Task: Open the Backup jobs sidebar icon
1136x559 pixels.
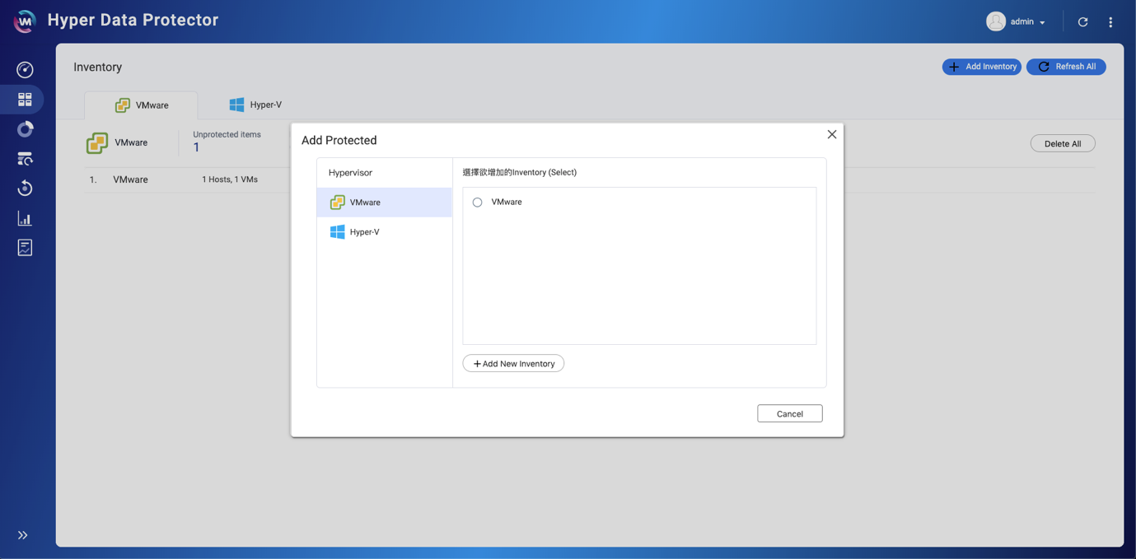Action: 25,159
